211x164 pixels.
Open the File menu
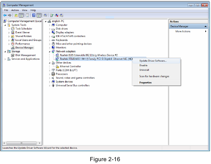(x=6, y=10)
